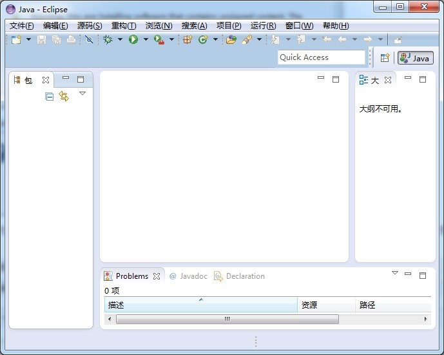This screenshot has height=355, width=444.
Task: Expand the Forward history dropdown arrow
Action: 381,39
